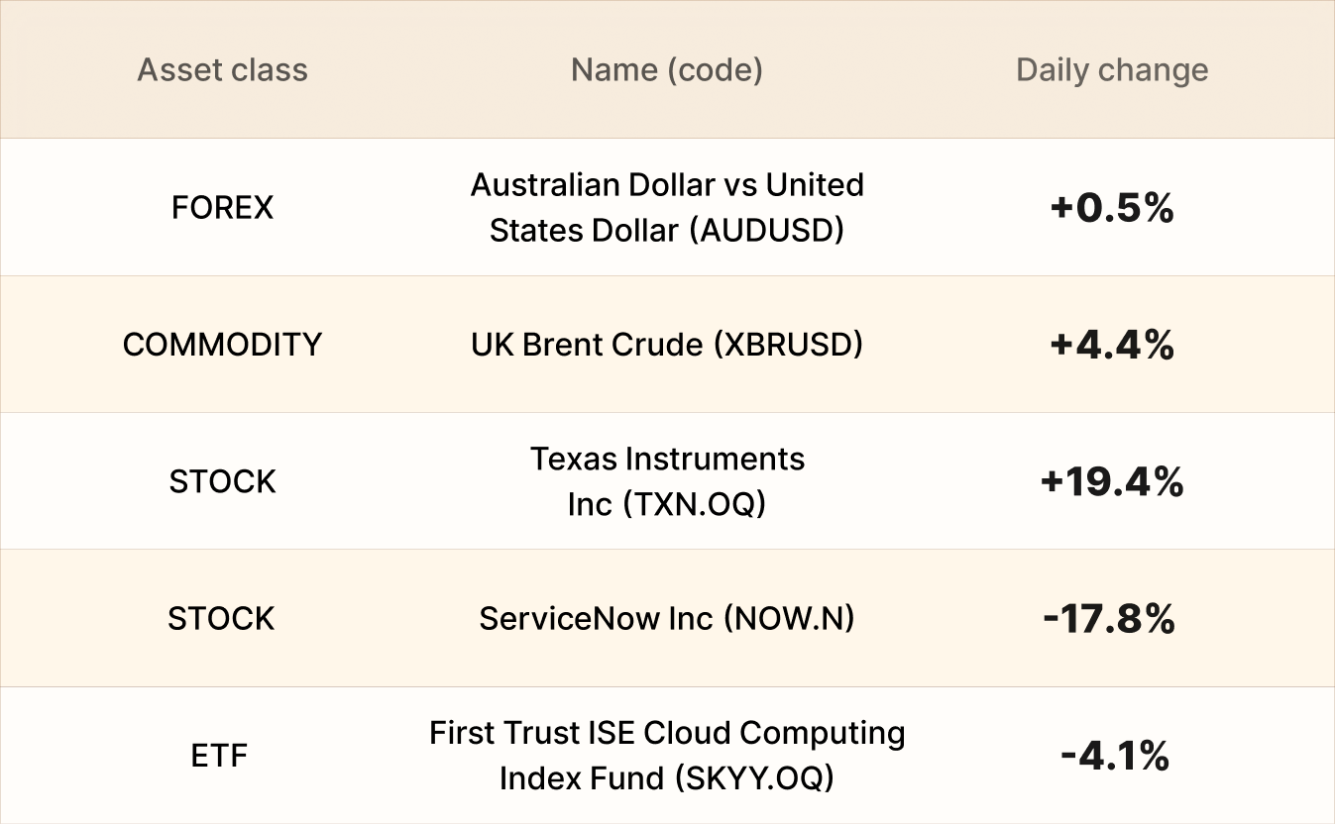Open ServiceNow Inc (NOW.N)
Viewport: 1335px width, 824px height.
point(667,619)
